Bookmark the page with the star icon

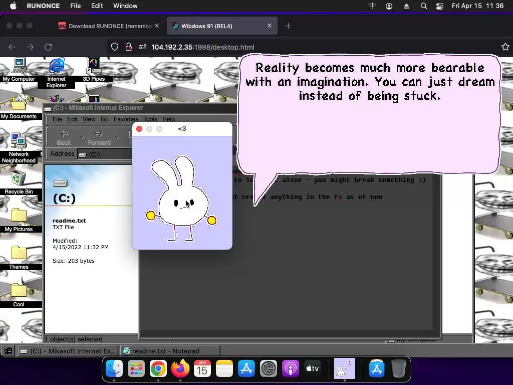[x=505, y=47]
